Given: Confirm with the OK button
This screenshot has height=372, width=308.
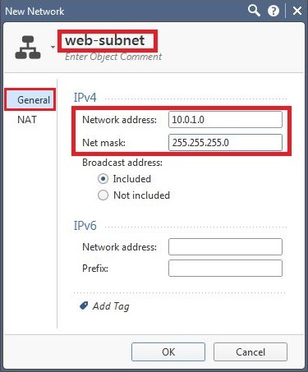Looking at the screenshot, I should coord(168,352).
